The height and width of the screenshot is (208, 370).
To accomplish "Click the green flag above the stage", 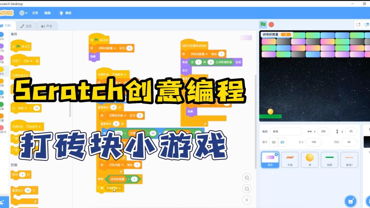I will click(263, 24).
